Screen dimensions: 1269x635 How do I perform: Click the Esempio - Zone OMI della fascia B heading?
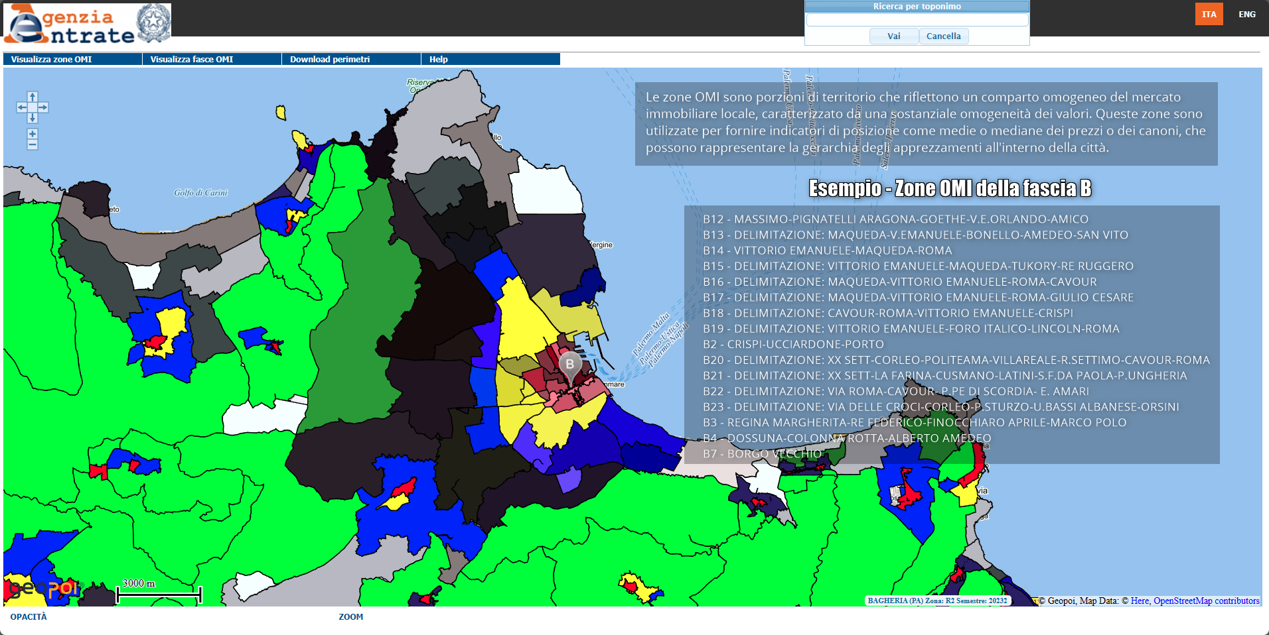tap(950, 188)
